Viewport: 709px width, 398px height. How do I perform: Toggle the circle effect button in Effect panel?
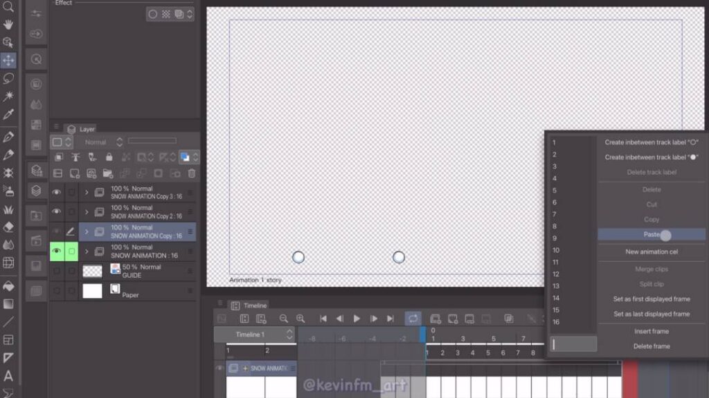[x=153, y=14]
